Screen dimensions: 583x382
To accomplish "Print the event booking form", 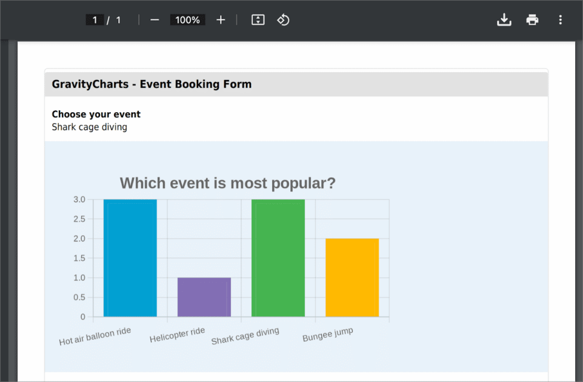I will point(532,19).
